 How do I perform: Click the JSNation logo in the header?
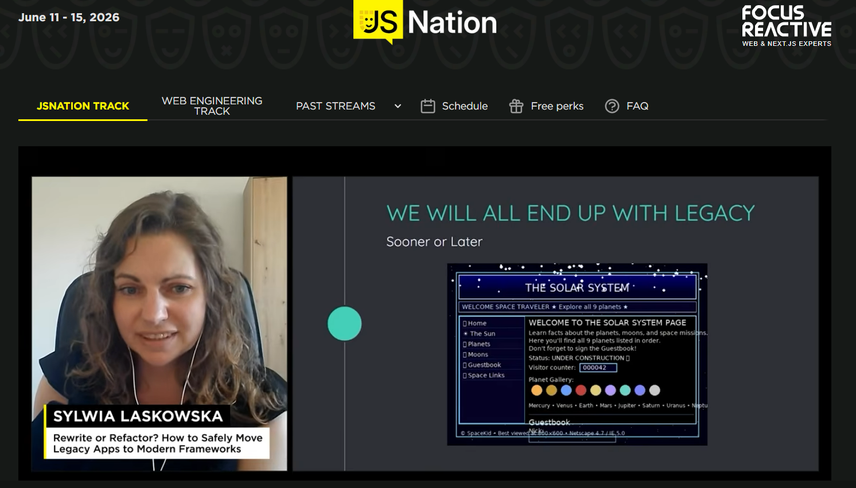(x=425, y=22)
